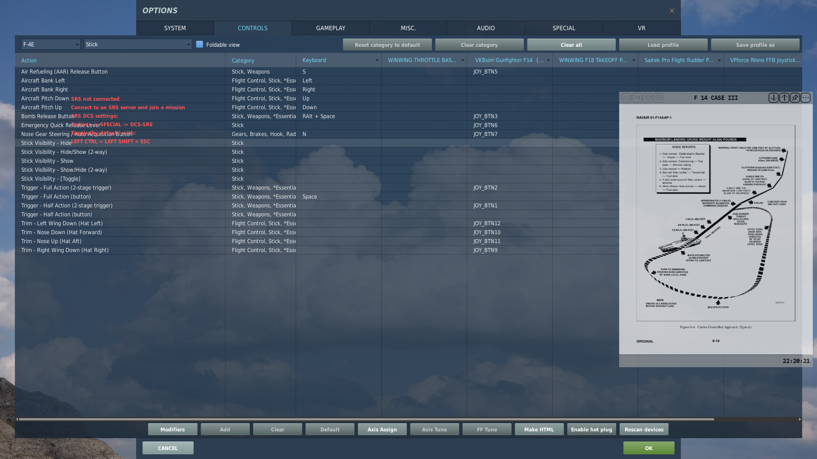Image resolution: width=817 pixels, height=459 pixels.
Task: Open kneeboard more options ellipsis
Action: (x=806, y=98)
